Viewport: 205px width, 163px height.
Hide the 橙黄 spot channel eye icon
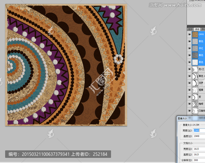click(189, 90)
